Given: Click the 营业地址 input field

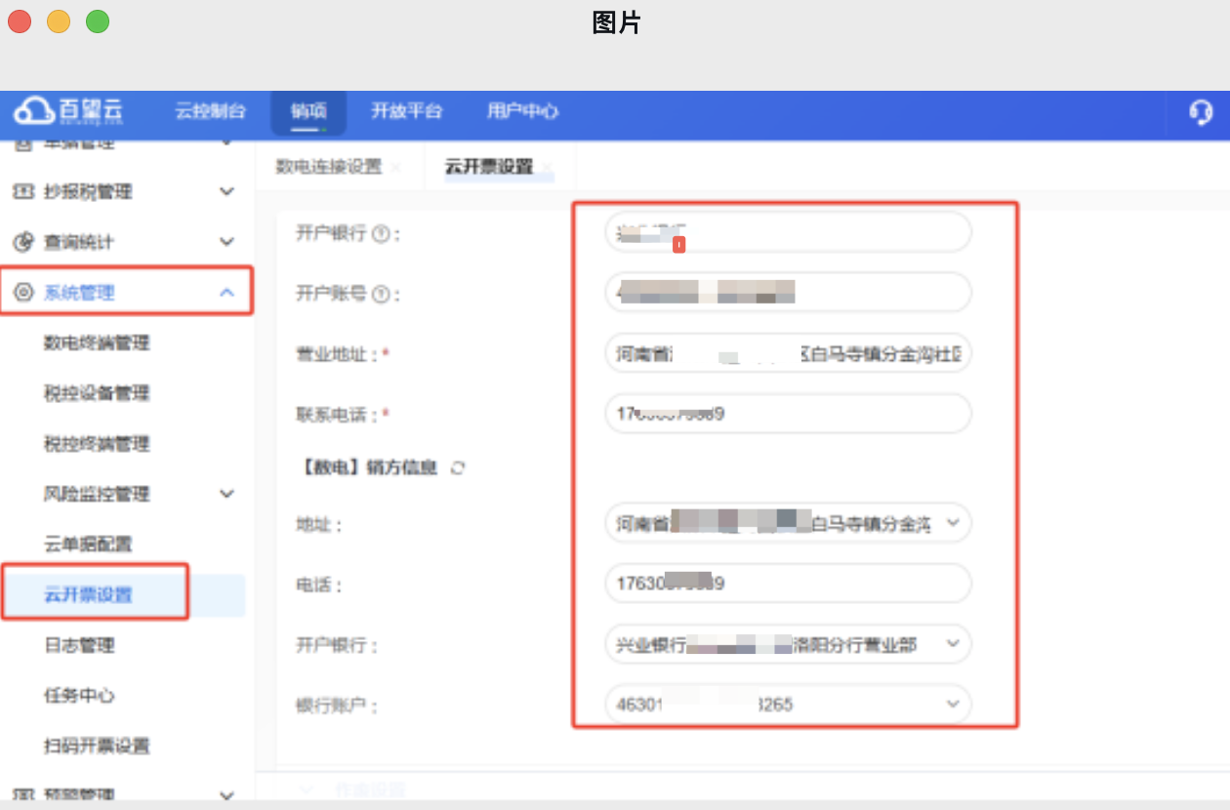Looking at the screenshot, I should point(788,353).
